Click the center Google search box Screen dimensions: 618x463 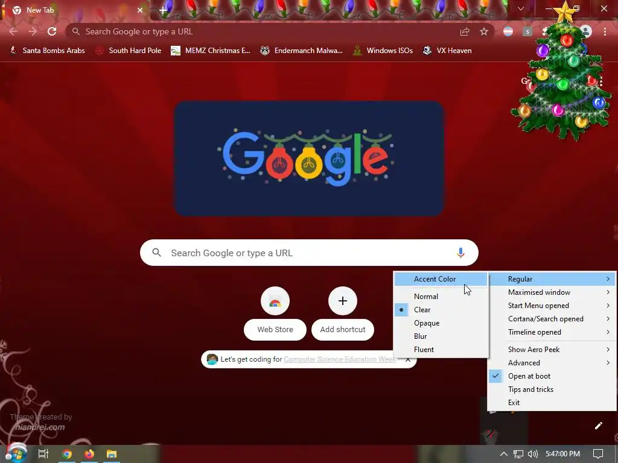309,253
